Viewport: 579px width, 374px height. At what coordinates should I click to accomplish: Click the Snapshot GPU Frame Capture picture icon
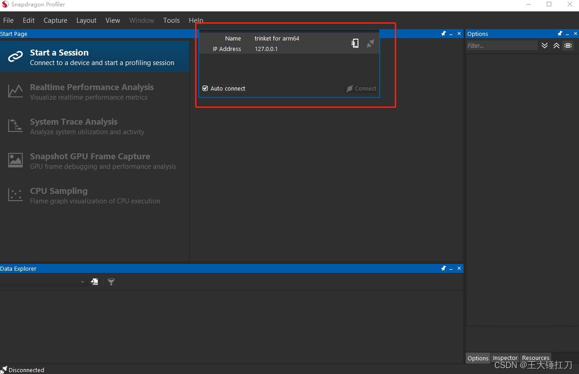tap(15, 160)
